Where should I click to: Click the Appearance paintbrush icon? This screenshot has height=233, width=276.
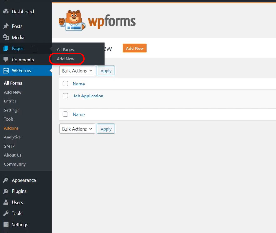tap(6, 180)
